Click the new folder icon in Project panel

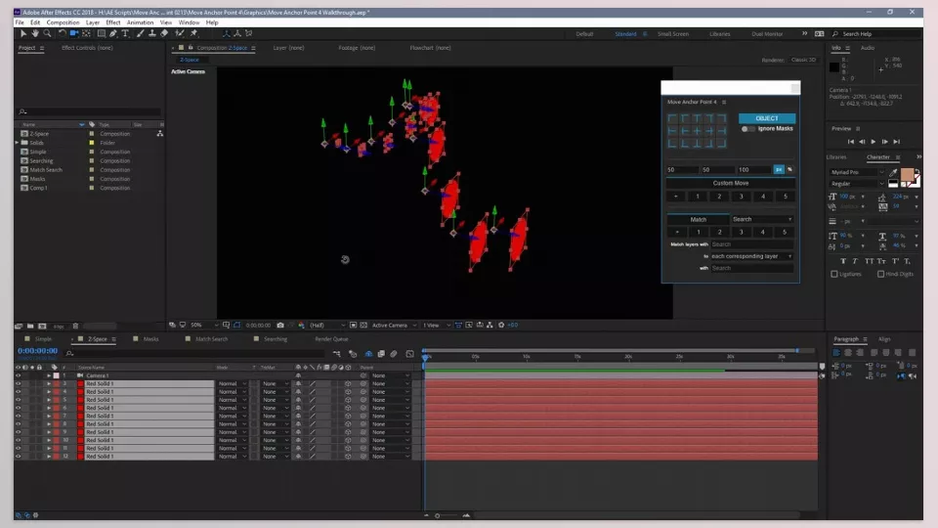point(30,327)
